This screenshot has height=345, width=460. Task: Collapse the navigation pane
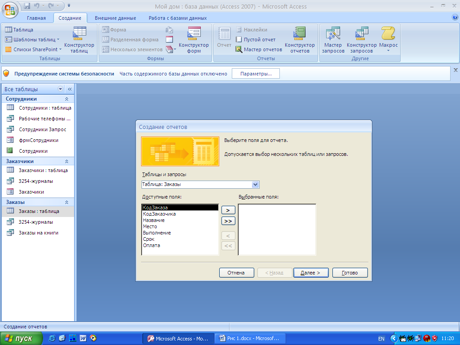tap(70, 89)
